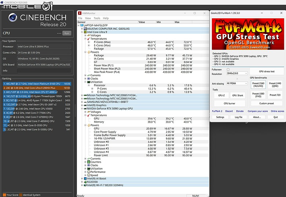Collapse the Intel Core Ultra 9 tree node
The height and width of the screenshot is (197, 286).
82,32
